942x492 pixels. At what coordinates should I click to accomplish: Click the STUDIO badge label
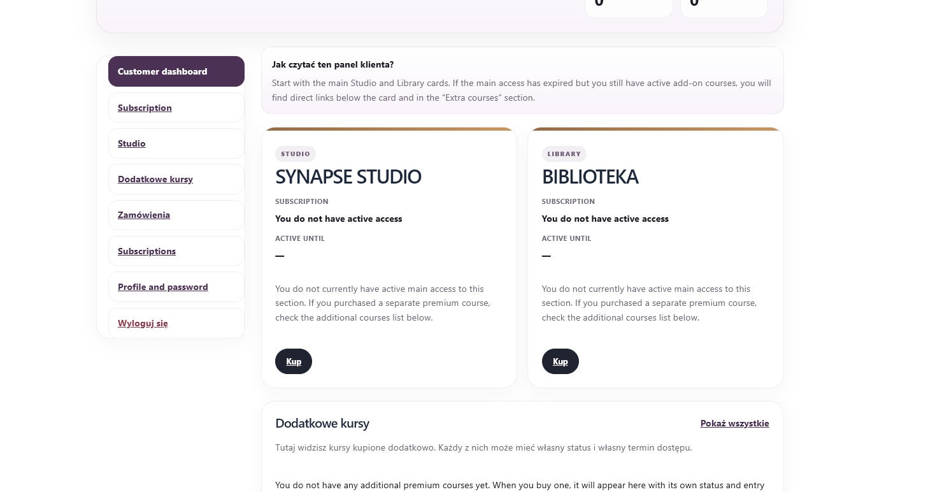click(x=296, y=154)
